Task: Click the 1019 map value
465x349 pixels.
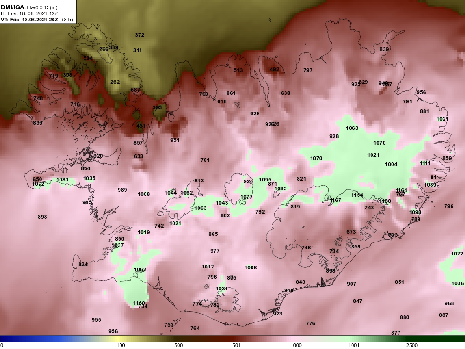Action: 144,232
